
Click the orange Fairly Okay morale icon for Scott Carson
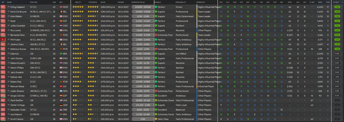[156, 119]
